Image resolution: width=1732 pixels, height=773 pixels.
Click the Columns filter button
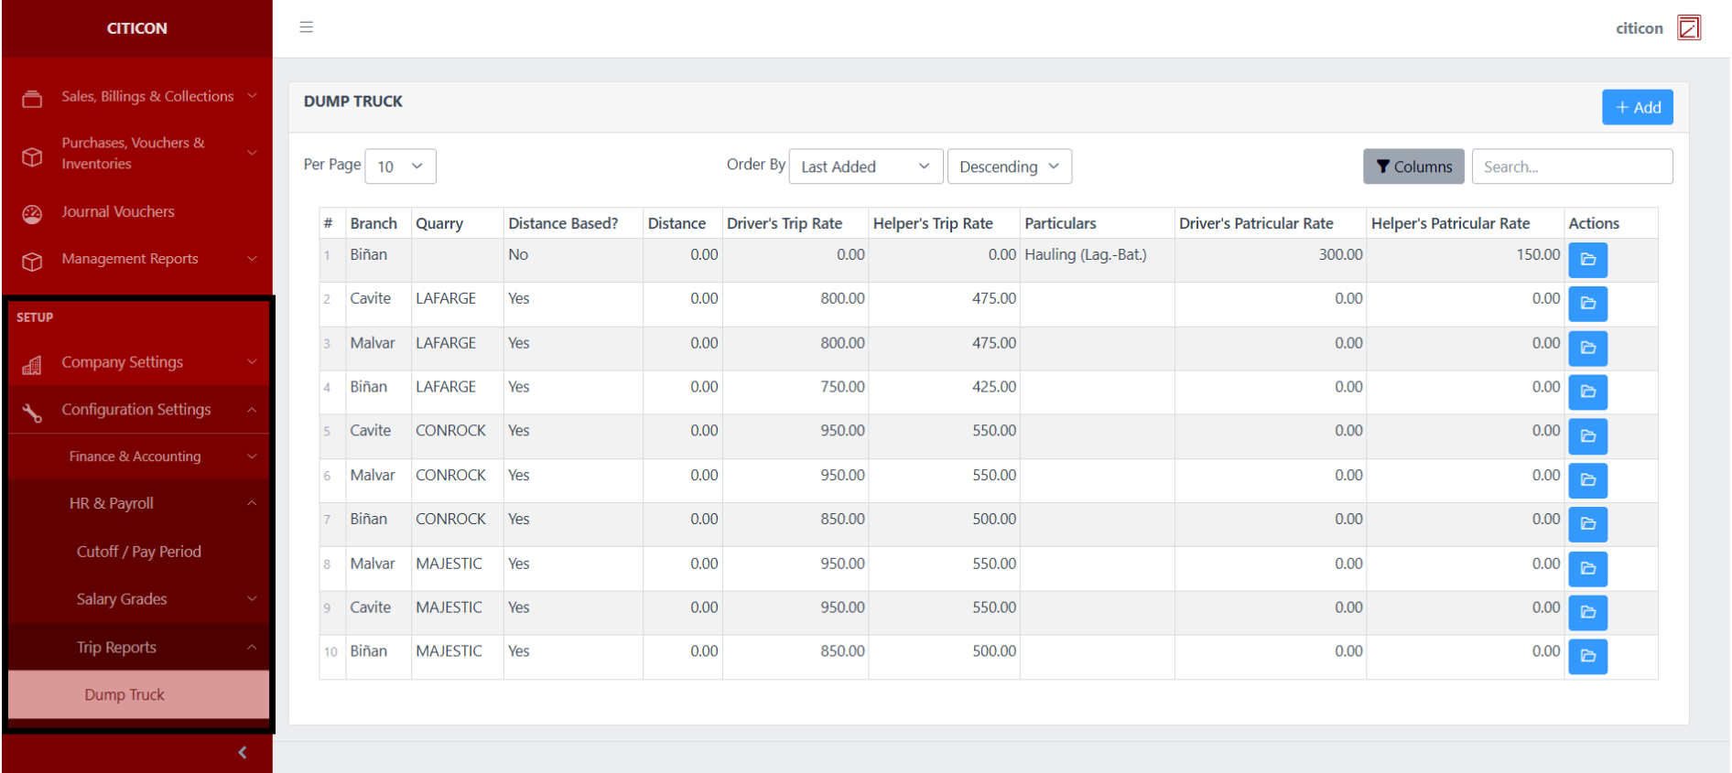(x=1413, y=166)
